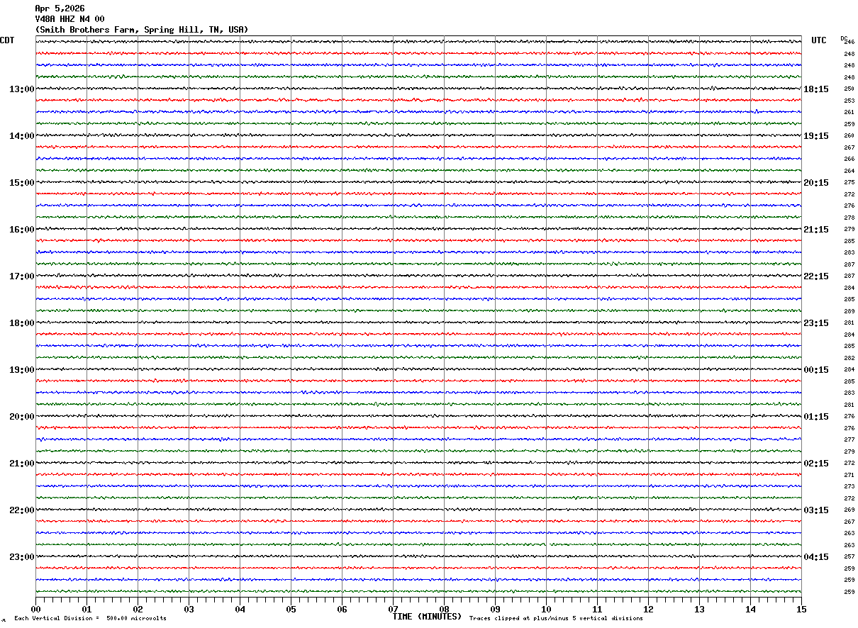Select the 16:00 CDT row label
The image size is (858, 628).
tap(22, 230)
